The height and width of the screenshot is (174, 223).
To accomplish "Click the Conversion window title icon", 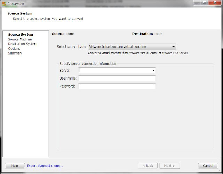I will pyautogui.click(x=4, y=4).
